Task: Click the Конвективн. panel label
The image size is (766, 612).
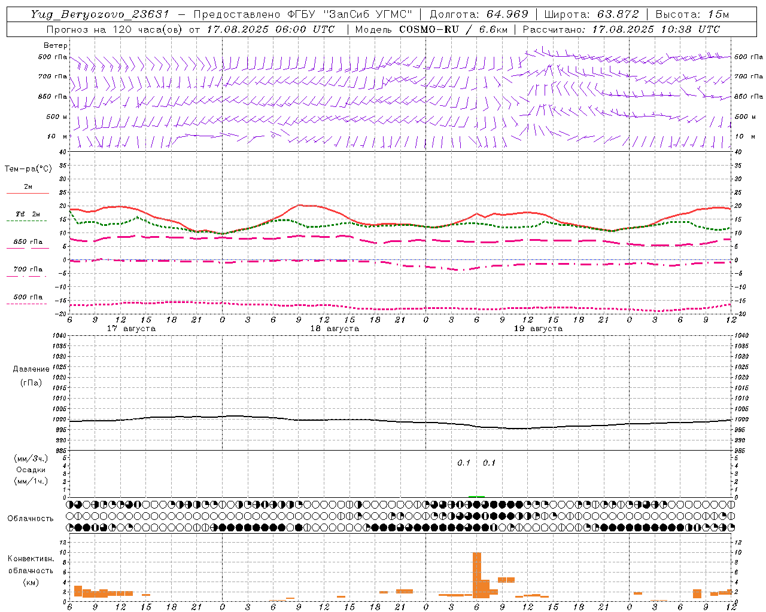Action: pos(31,559)
